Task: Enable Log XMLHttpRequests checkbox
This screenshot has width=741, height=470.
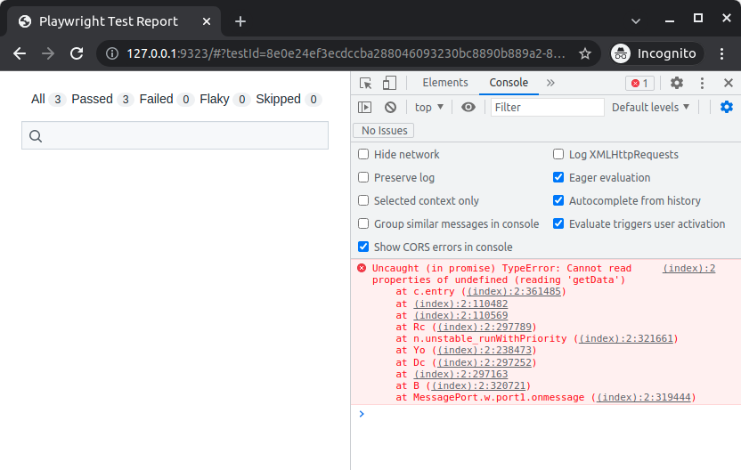Action: click(558, 154)
